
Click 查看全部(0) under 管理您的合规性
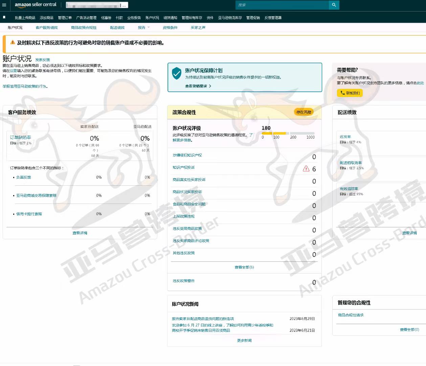tap(409, 329)
